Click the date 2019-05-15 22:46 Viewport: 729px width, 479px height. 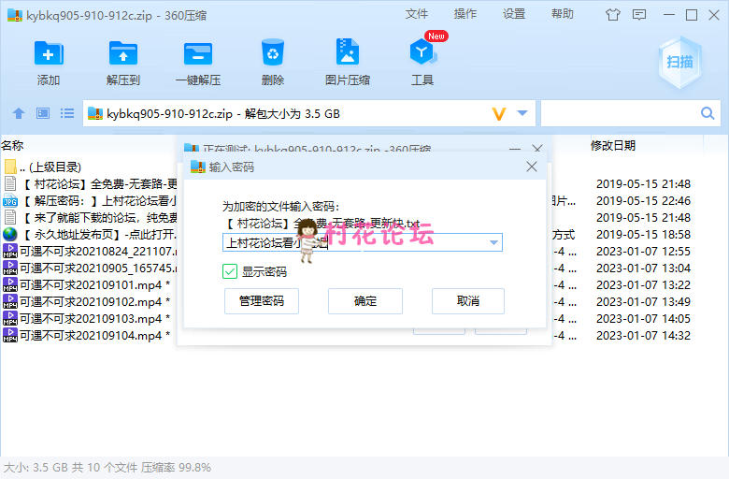(643, 200)
